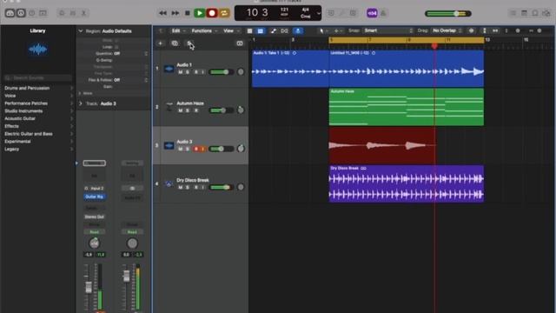Open Quick Help button in the control bar

[x=32, y=13]
